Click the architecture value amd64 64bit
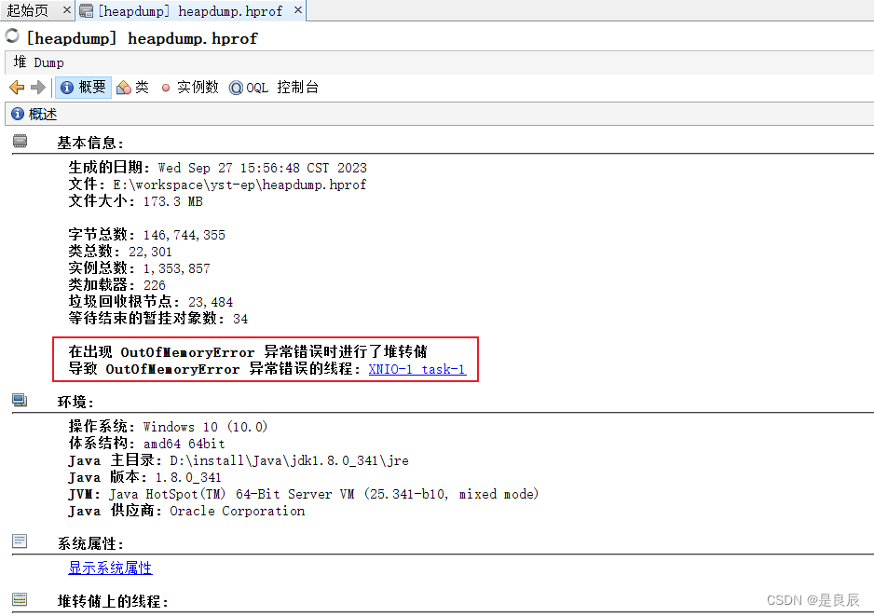 (184, 444)
